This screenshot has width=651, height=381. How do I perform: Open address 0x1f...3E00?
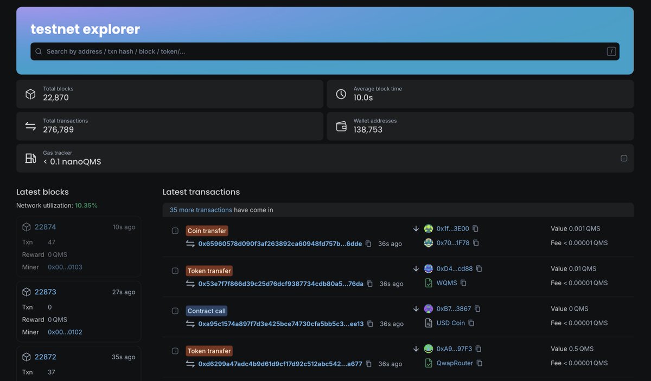[452, 228]
